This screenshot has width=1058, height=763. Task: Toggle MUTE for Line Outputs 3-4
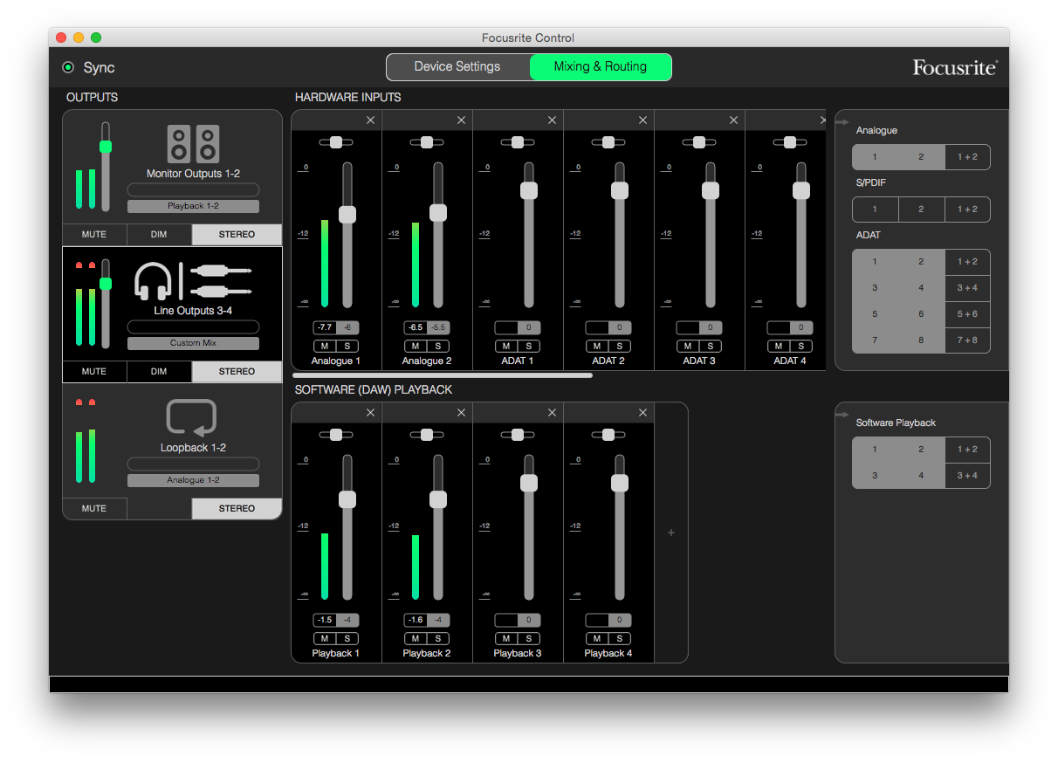click(94, 371)
